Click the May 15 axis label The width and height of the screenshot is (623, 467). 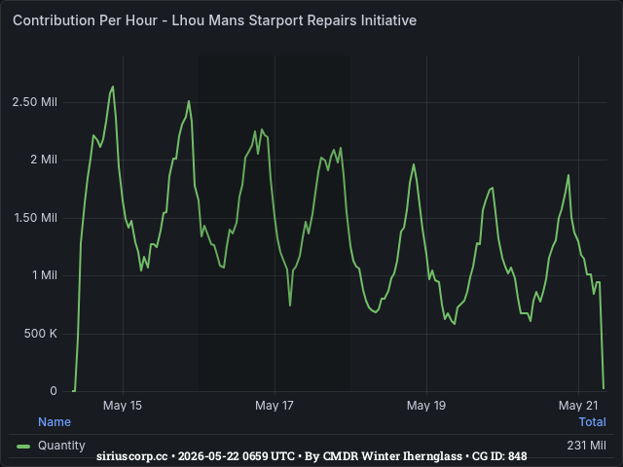(x=123, y=406)
